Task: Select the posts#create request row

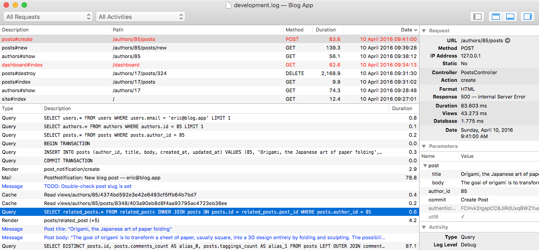Action: (209, 39)
